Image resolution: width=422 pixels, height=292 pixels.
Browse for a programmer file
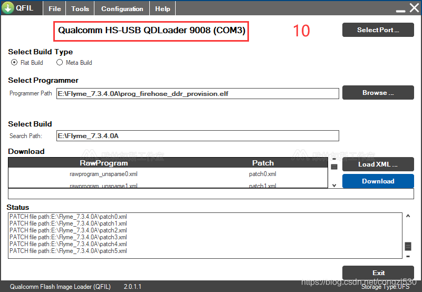(378, 92)
